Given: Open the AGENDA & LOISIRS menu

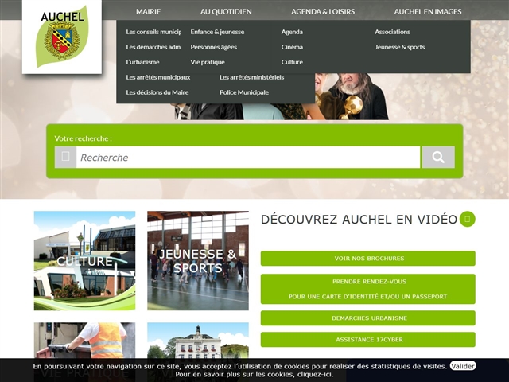Looking at the screenshot, I should coord(323,12).
